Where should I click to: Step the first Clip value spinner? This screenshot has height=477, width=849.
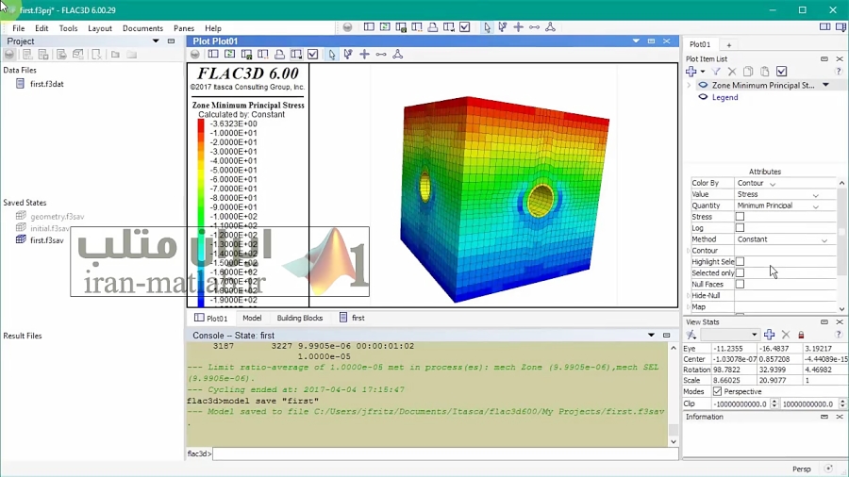774,403
